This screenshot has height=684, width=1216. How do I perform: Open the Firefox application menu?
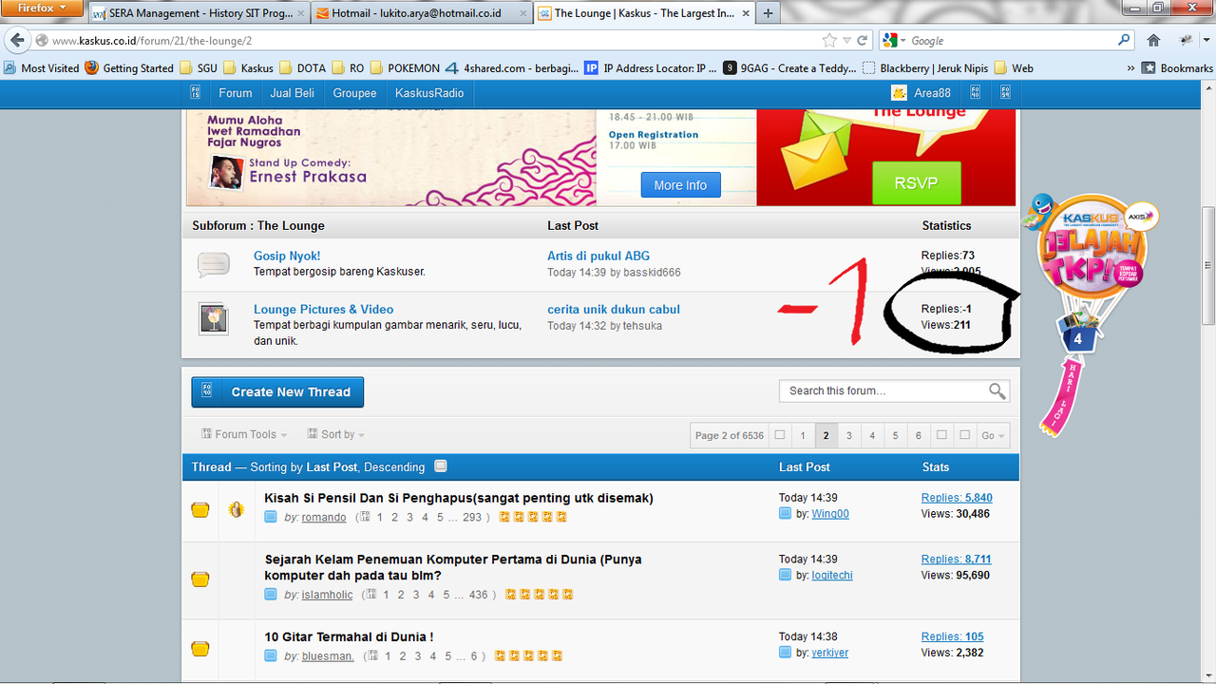pyautogui.click(x=42, y=9)
